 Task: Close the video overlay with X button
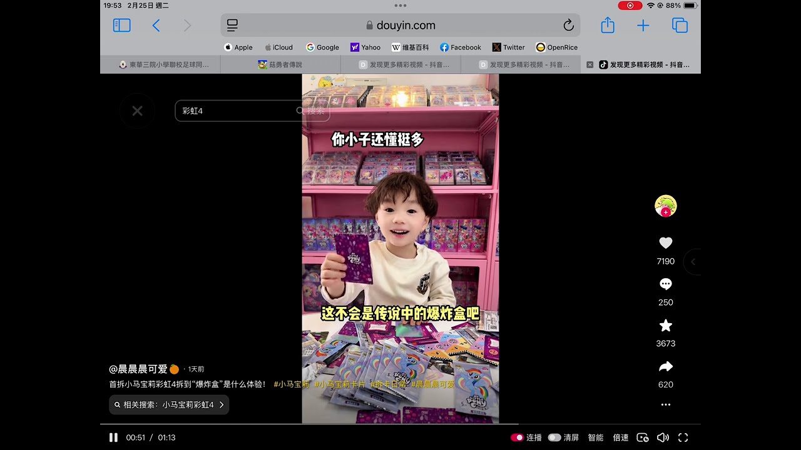(x=138, y=111)
